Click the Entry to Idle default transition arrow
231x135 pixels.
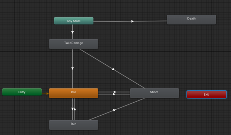pos(48,94)
